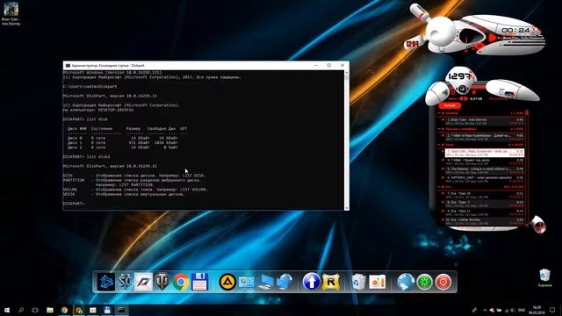Select track 2 by T-Killah in the playlist
This screenshot has height=316, width=562.
[x=484, y=137]
